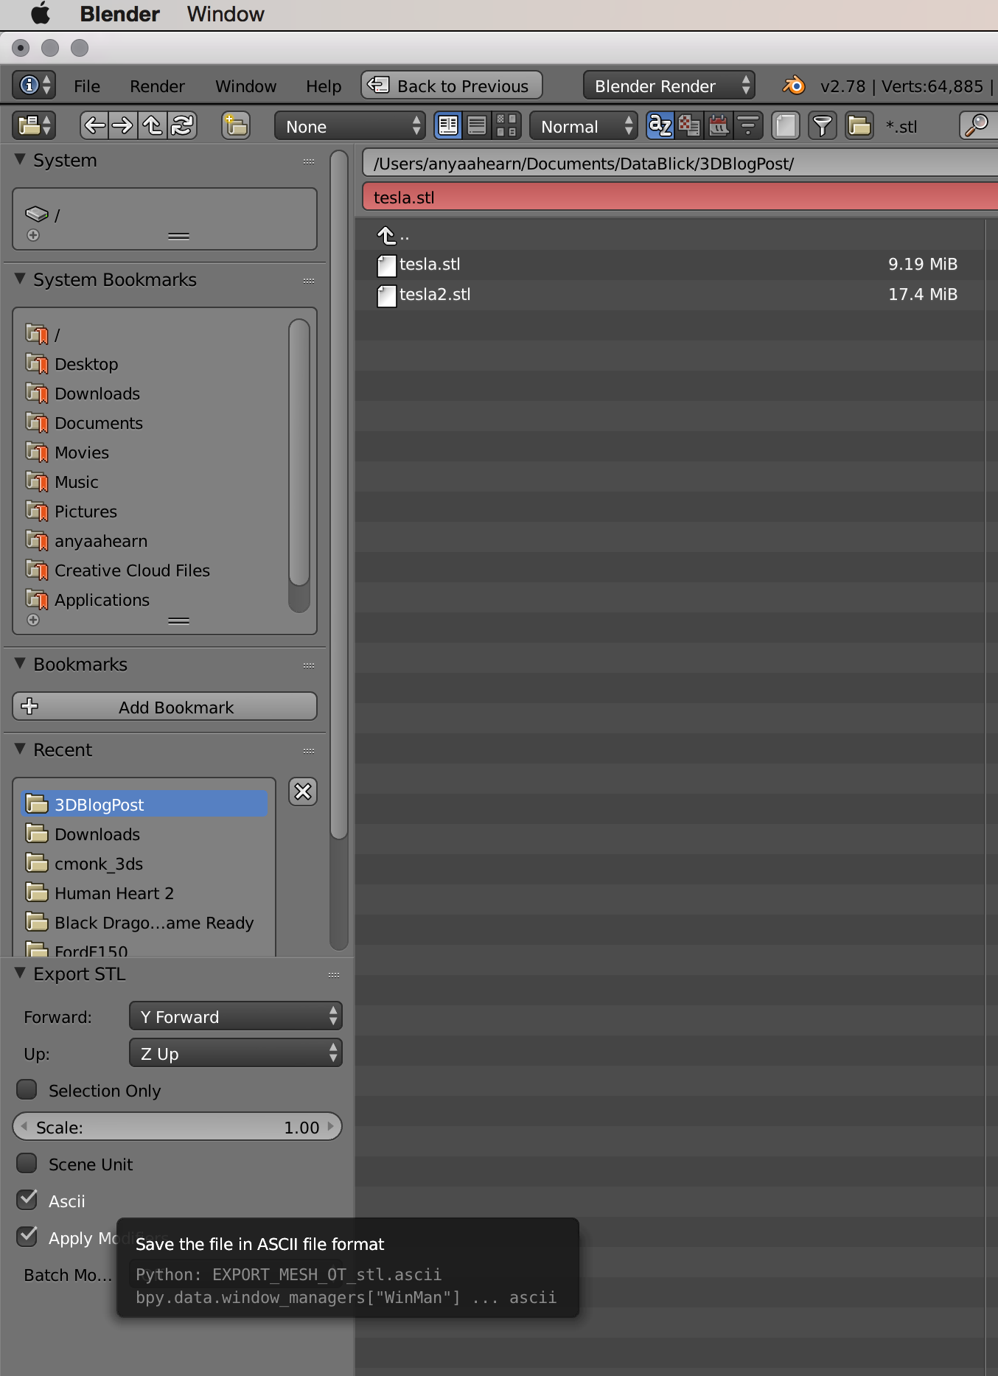Open the recursion level None dropdown
The width and height of the screenshot is (998, 1376).
(x=349, y=126)
